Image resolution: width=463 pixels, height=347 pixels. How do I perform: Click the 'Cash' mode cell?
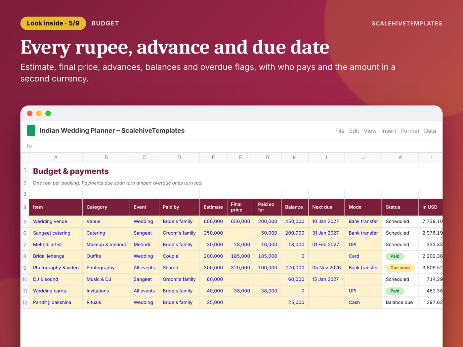(x=363, y=302)
